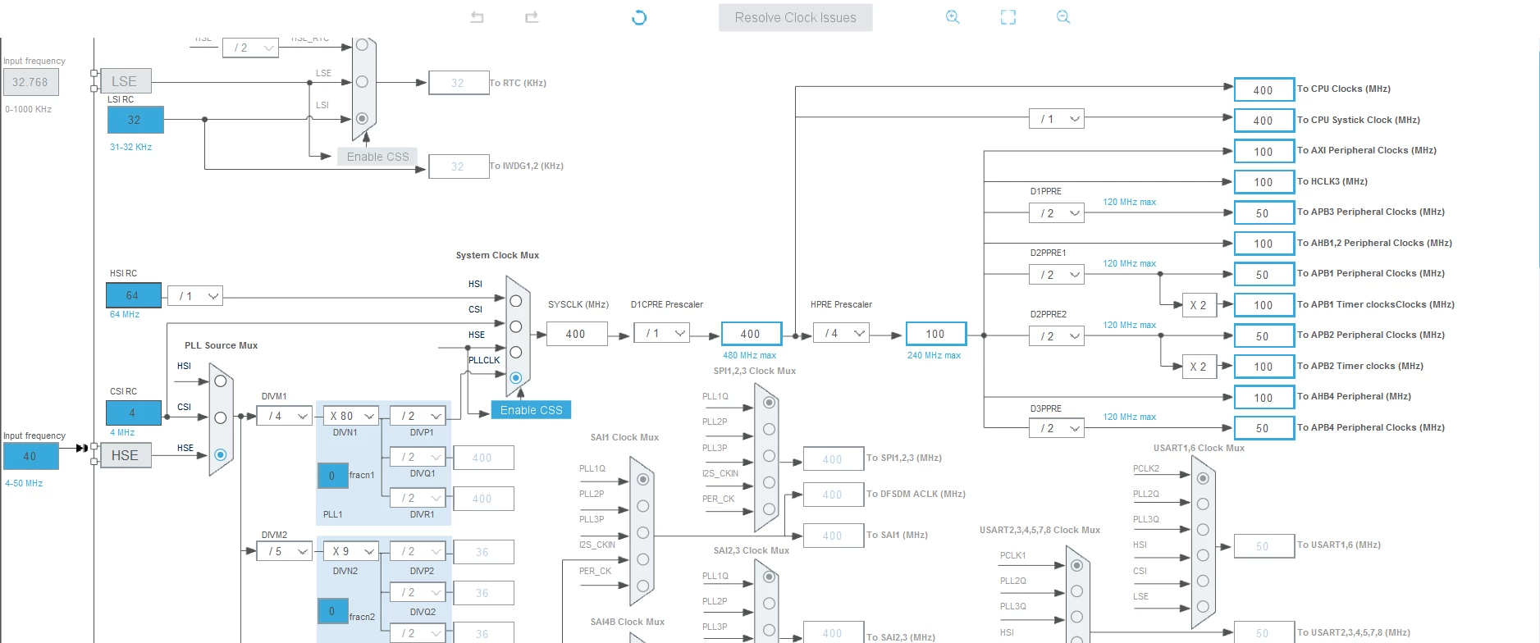Open the HPRE Prescaler /4 dropdown
This screenshot has width=1540, height=643.
[841, 333]
